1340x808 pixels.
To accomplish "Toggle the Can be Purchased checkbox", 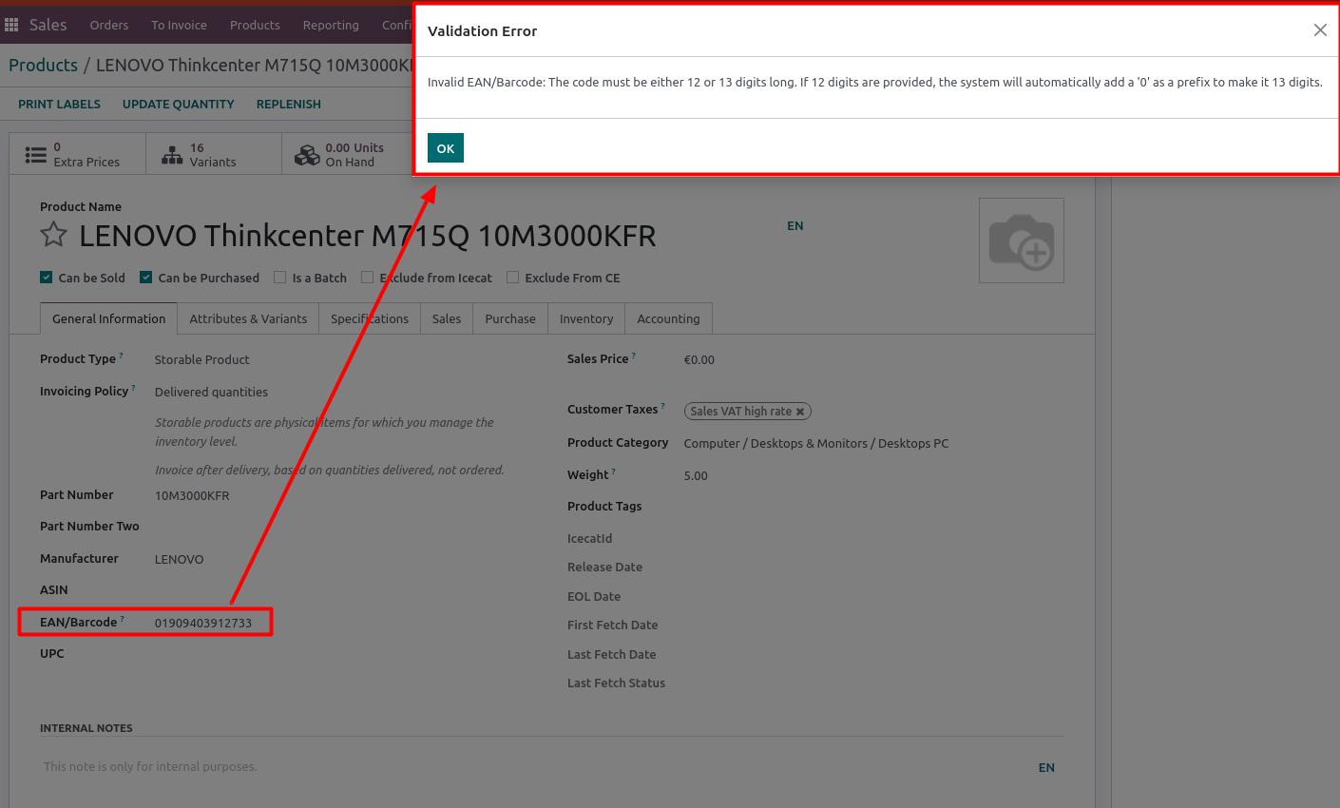I will tap(145, 278).
